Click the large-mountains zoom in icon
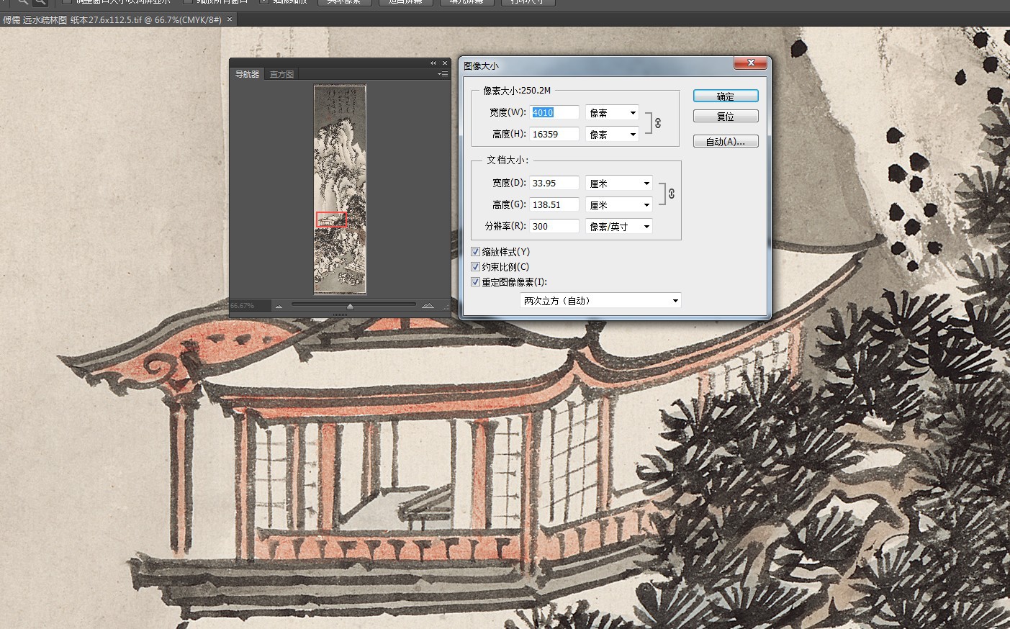 (x=428, y=306)
